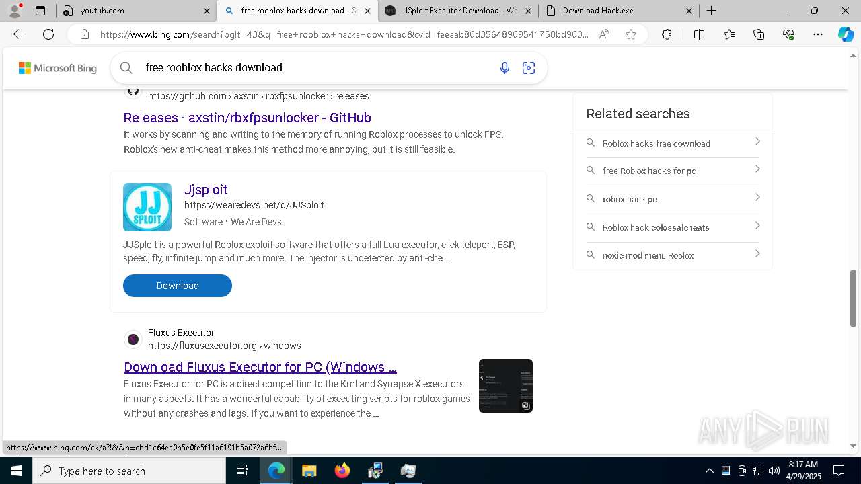Open the Releases axstin/rbxfpsunlocker GitHub link
Screen dimensions: 861x484
[248, 118]
